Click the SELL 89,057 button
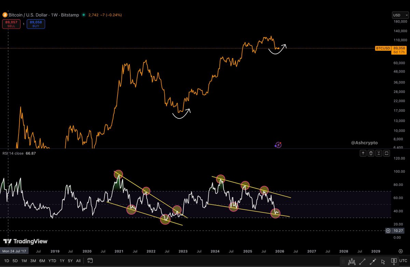 [x=12, y=24]
